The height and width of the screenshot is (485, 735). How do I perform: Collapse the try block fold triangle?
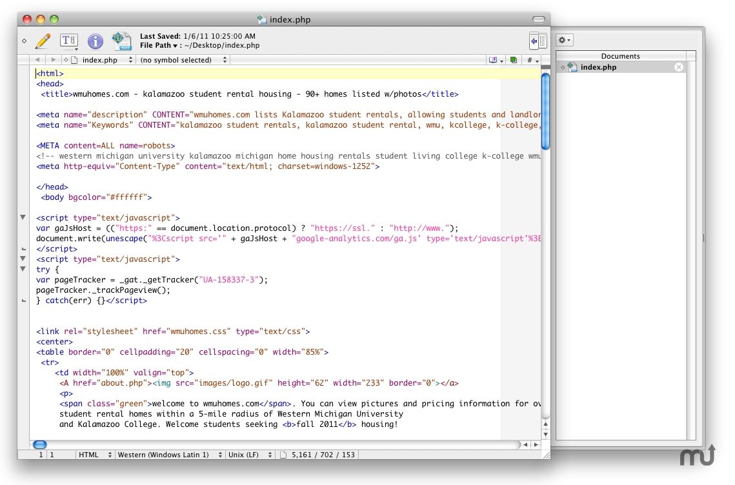[23, 269]
